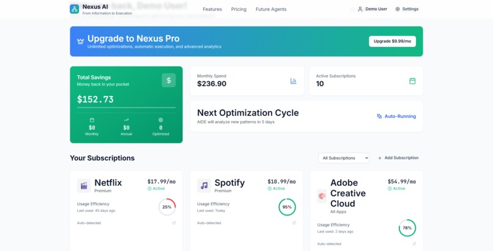Click the Adobe Creative Cloud palette icon
Viewport: 493px width, 251px height.
click(322, 196)
